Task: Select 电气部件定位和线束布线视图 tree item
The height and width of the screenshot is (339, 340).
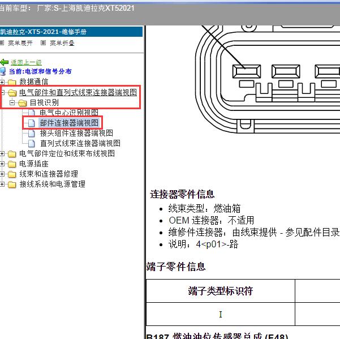Action: tap(67, 153)
